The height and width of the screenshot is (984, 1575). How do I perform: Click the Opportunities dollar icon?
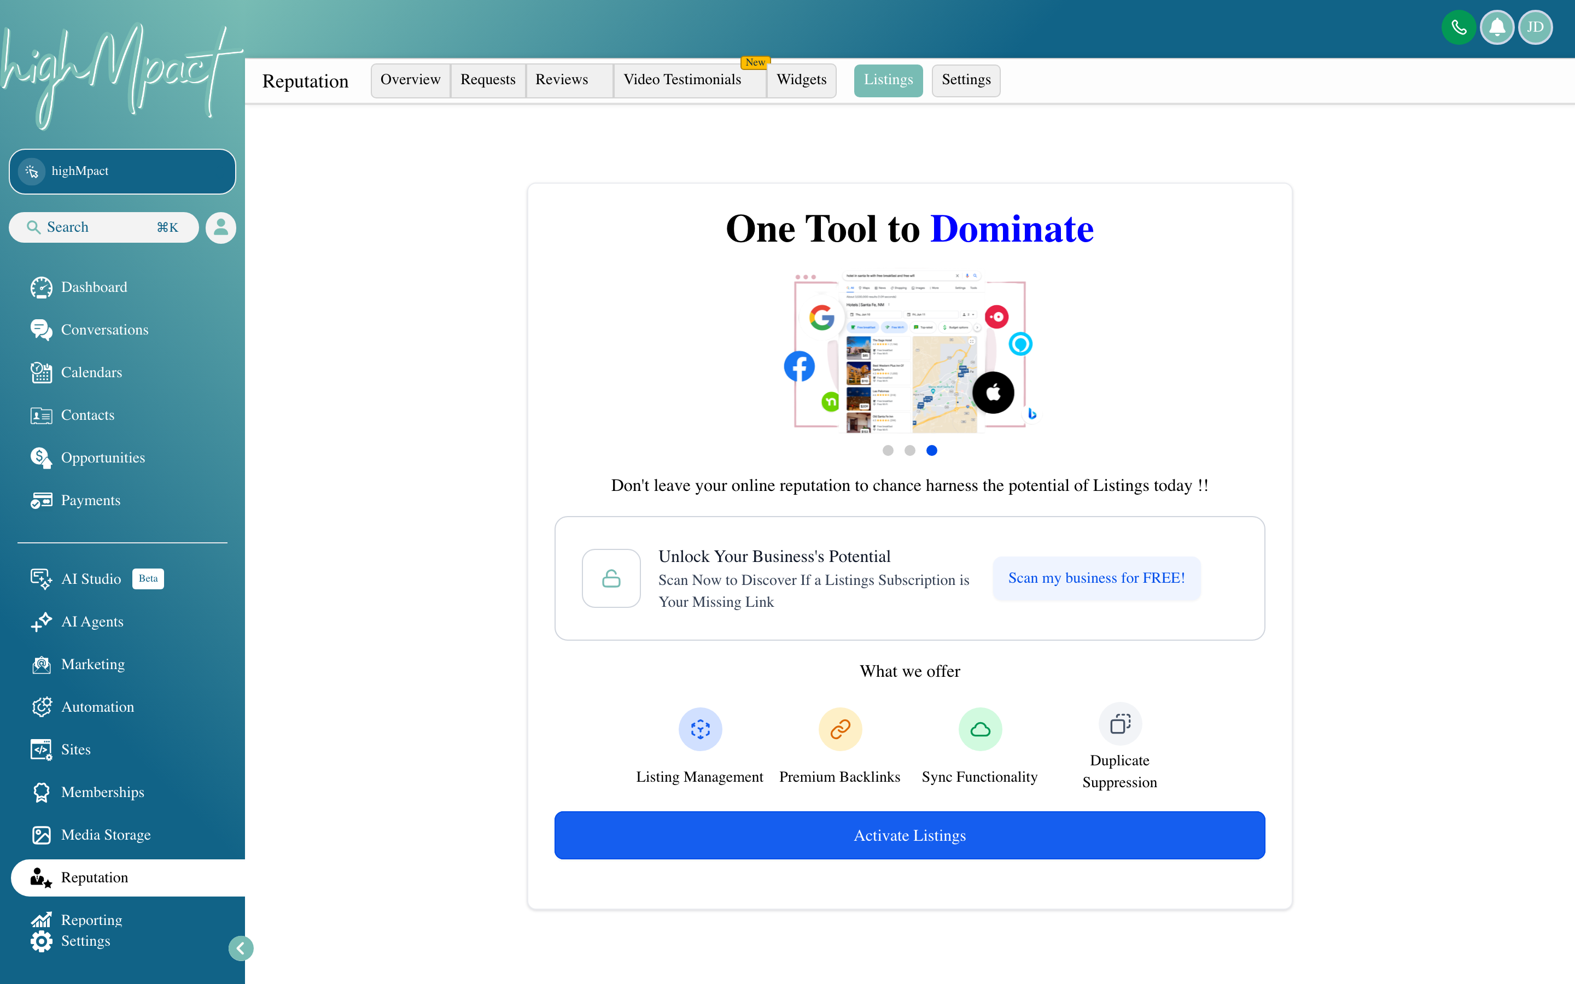coord(41,458)
